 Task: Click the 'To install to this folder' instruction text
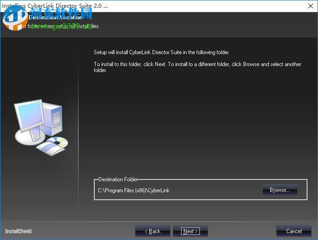pos(197,67)
